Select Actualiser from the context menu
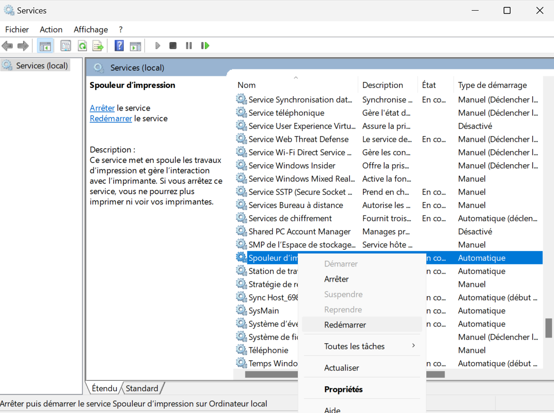Viewport: 554px width, 413px height. tap(362, 368)
